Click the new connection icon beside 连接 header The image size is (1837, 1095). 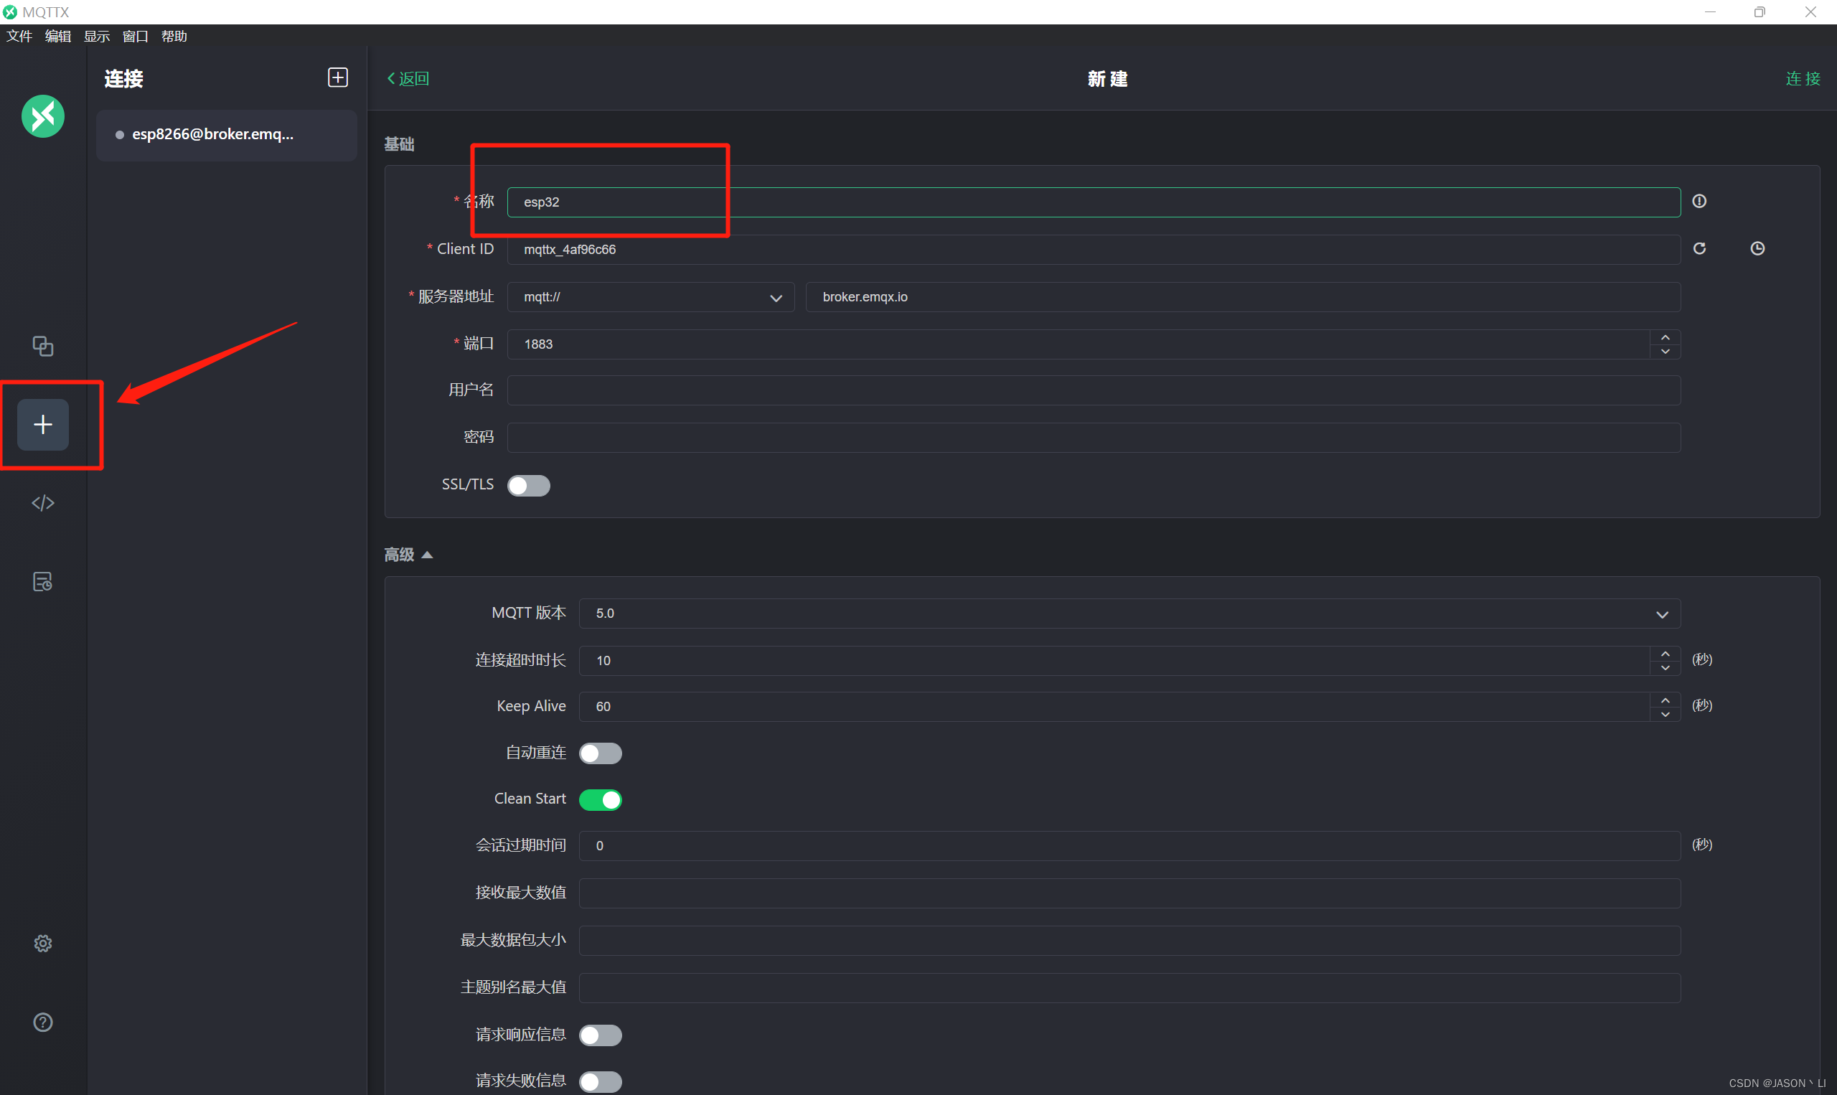337,77
